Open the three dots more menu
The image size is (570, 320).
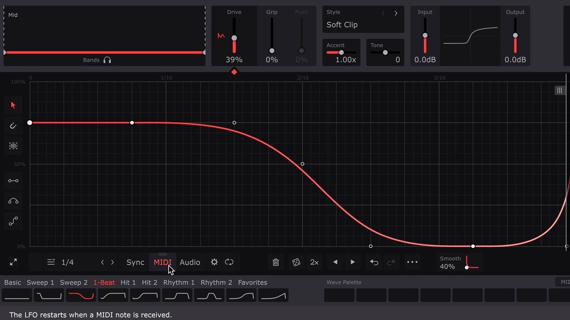412,262
